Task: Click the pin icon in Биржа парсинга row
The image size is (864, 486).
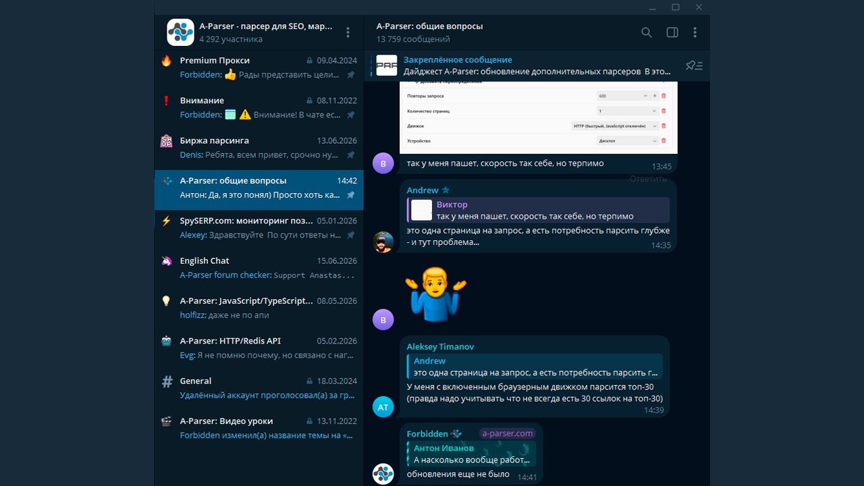Action: coord(350,155)
